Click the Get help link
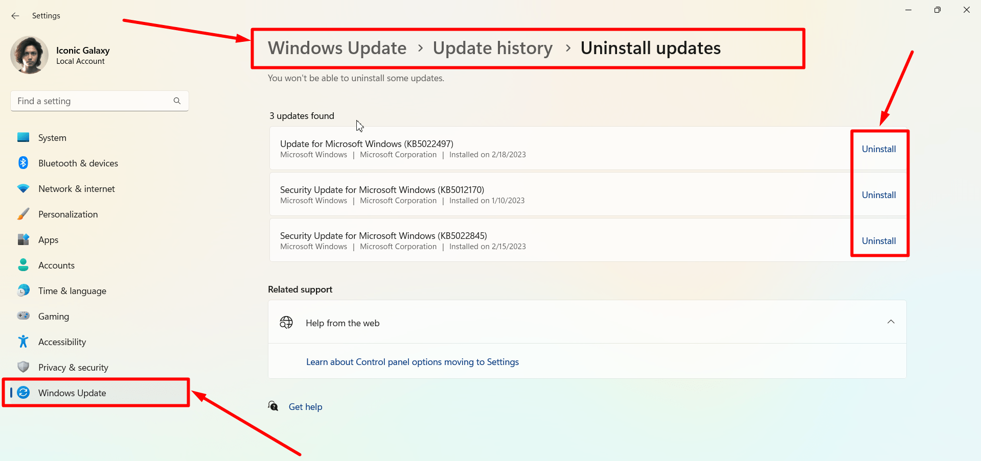 [305, 406]
